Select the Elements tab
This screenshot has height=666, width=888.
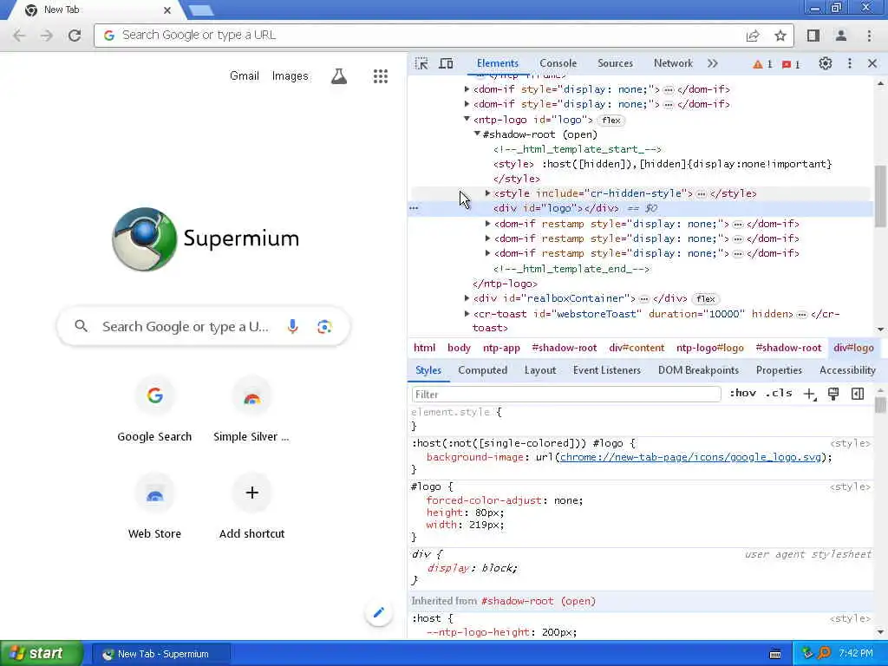[x=497, y=63]
